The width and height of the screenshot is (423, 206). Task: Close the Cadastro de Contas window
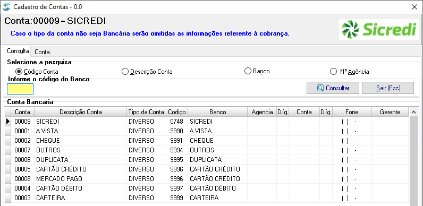[414, 7]
